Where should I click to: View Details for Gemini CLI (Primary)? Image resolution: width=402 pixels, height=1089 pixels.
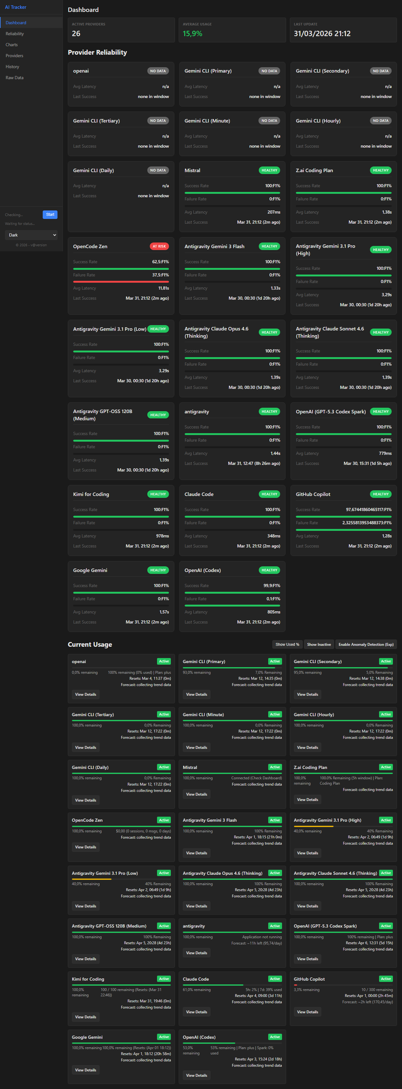pyautogui.click(x=197, y=694)
